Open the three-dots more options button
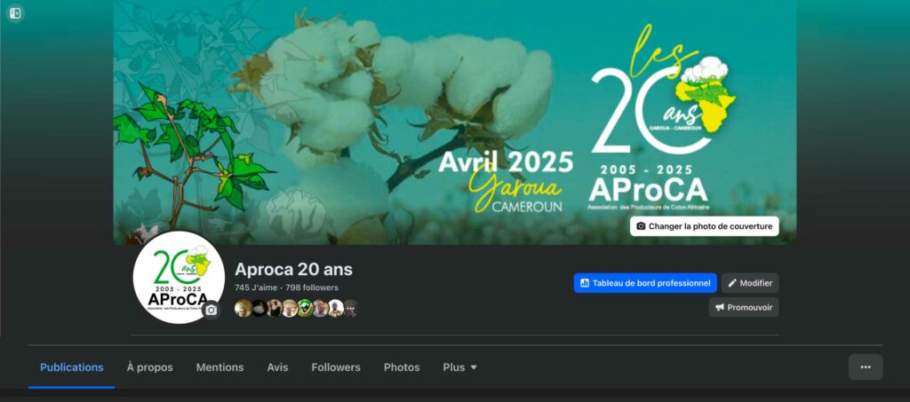The image size is (910, 402). [x=866, y=367]
